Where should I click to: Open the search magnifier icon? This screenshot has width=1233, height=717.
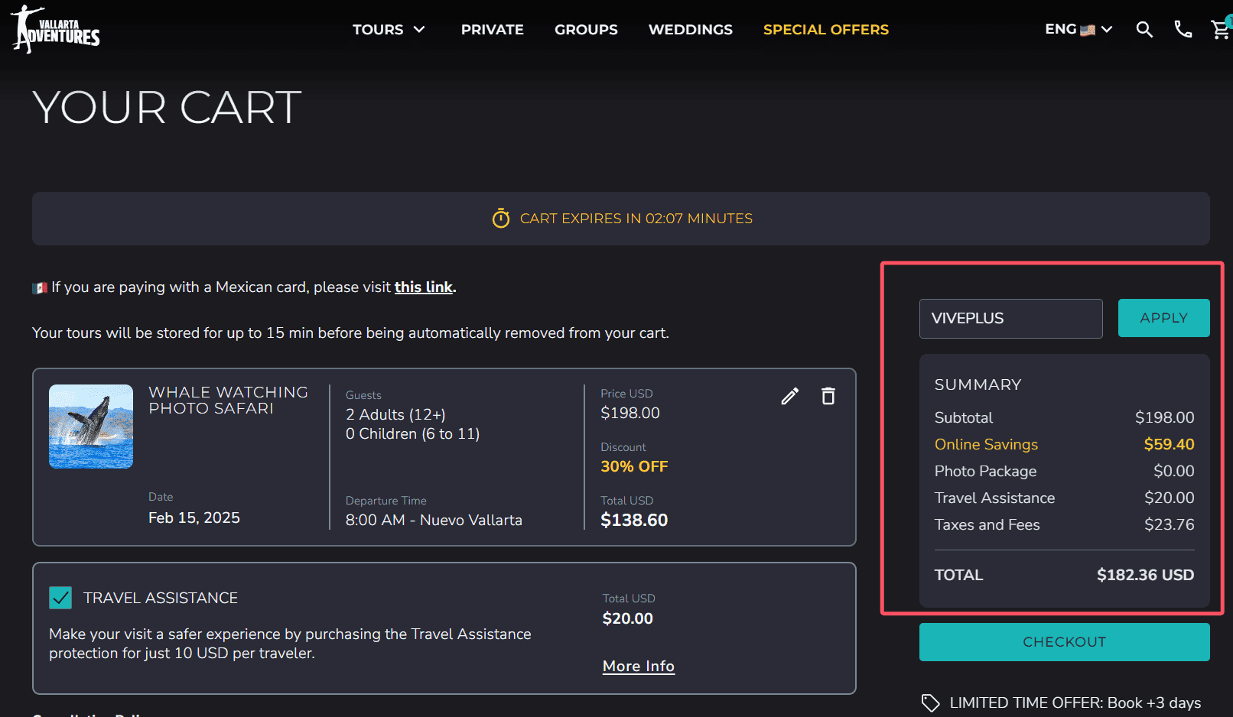coord(1144,30)
